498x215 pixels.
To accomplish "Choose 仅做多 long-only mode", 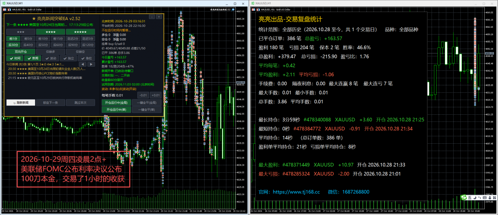I will pos(51,51).
